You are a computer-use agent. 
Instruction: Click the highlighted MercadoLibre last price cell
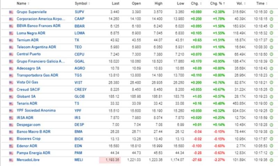coord(110,160)
